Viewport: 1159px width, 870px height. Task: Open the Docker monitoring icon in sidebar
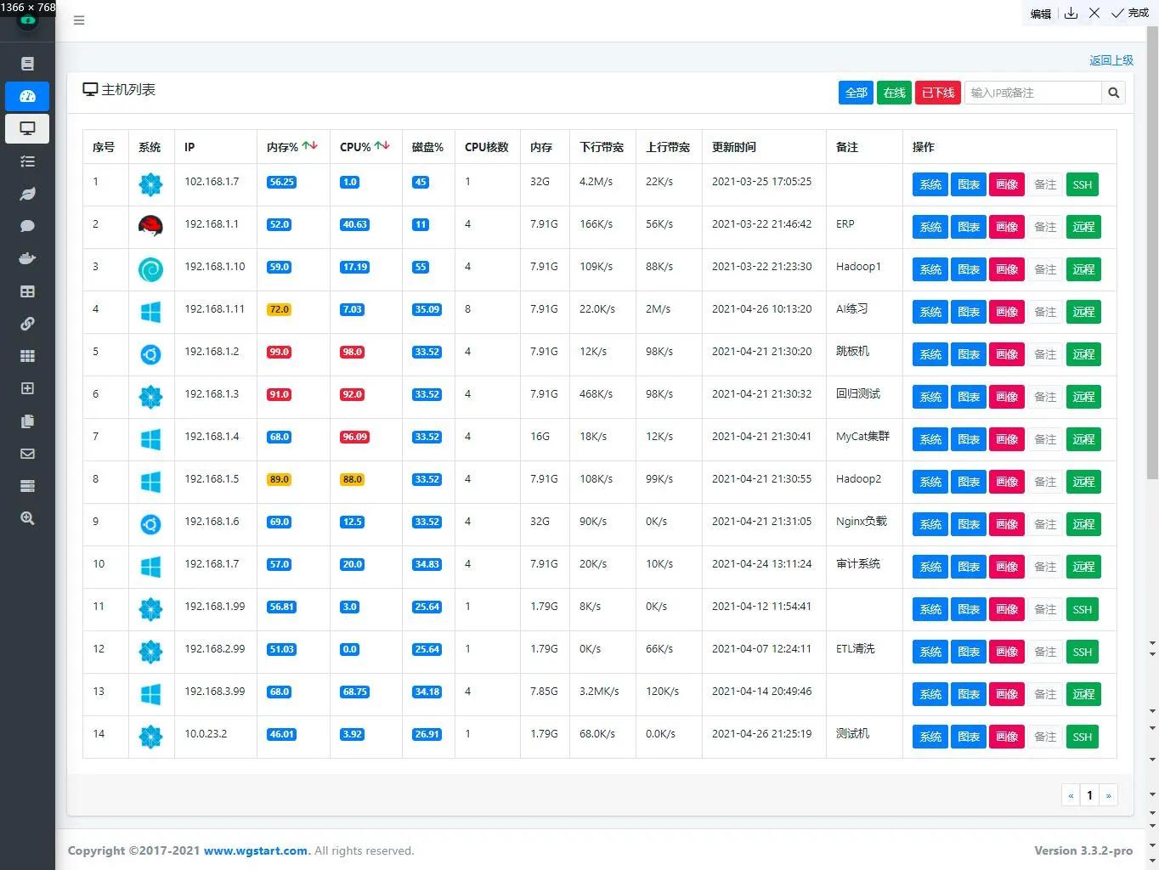[27, 258]
